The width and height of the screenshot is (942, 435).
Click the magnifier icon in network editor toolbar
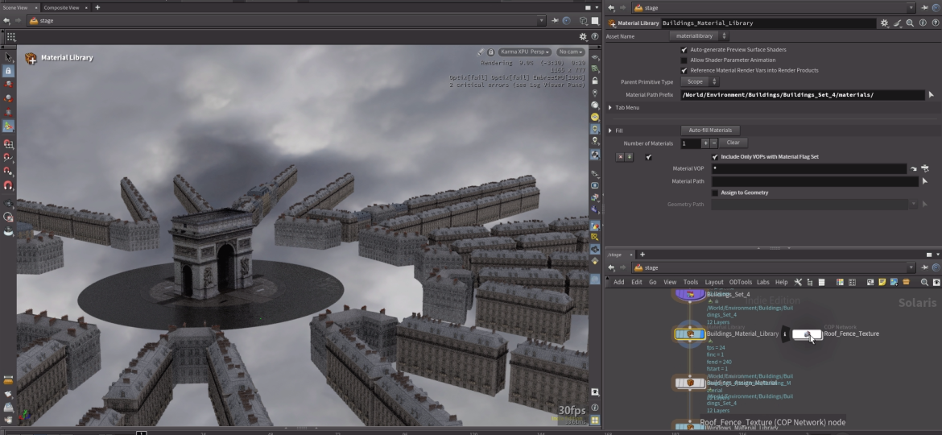pyautogui.click(x=924, y=282)
